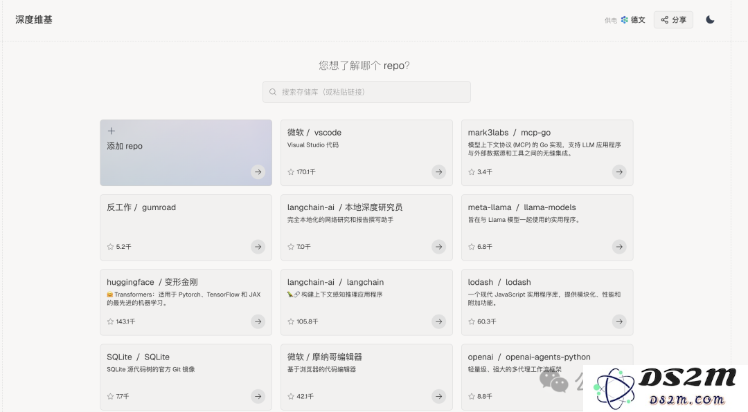Click the 105.8千 star count

308,321
